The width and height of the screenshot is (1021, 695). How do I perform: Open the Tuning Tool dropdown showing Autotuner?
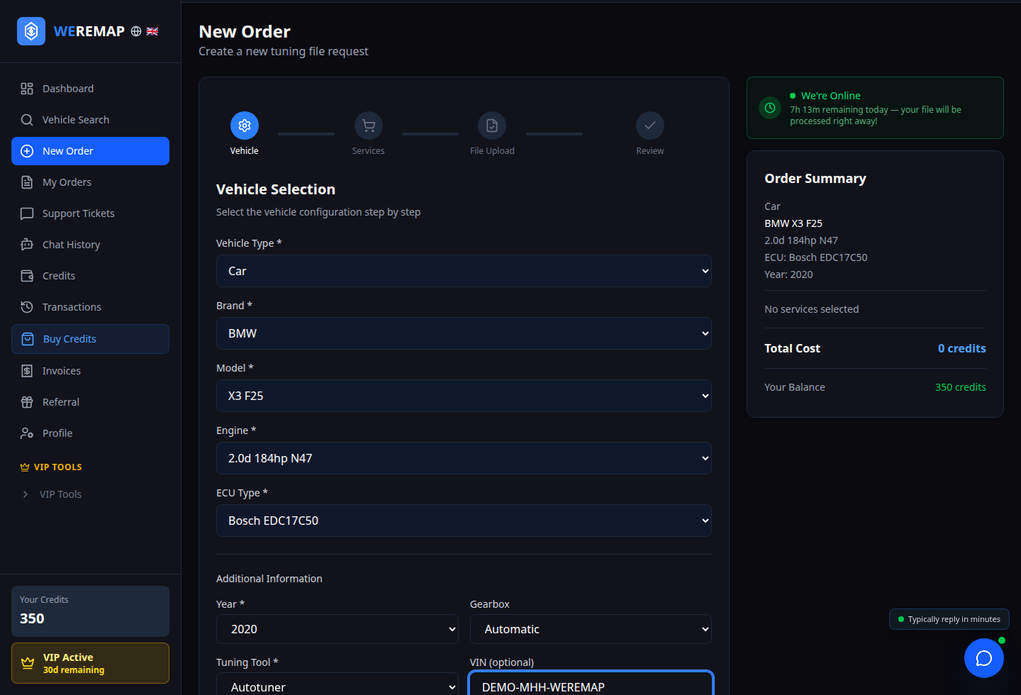click(x=337, y=685)
